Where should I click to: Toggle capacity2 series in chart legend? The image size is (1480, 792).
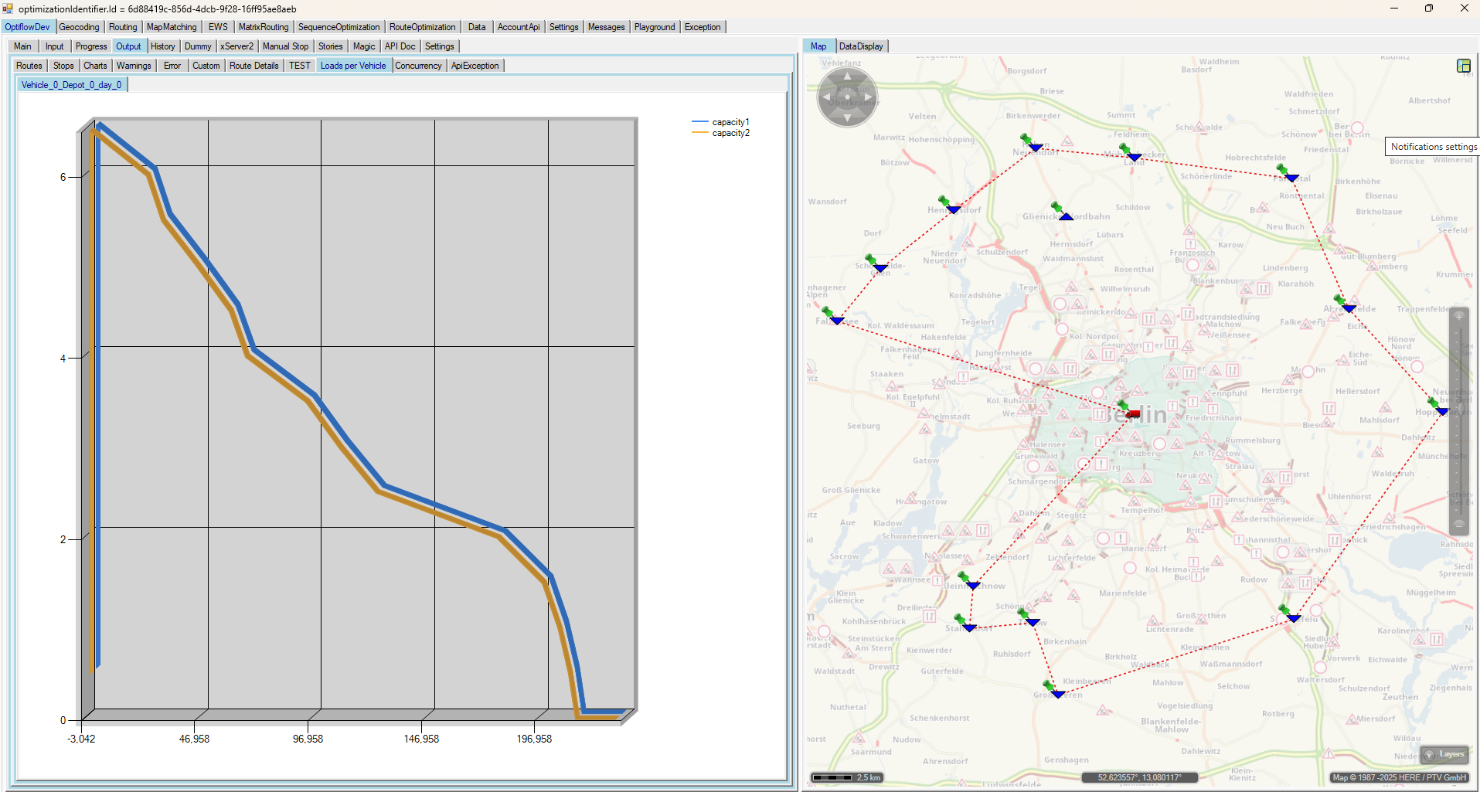[x=730, y=133]
